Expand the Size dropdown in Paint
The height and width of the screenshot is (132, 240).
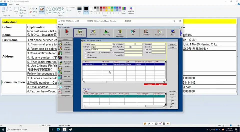tap(79, 13)
